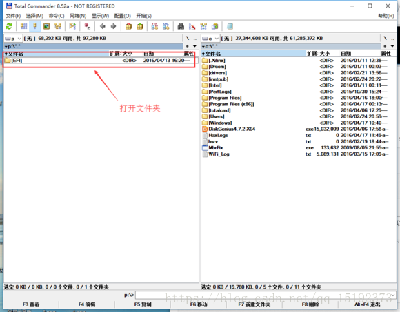Open left panel favorites asterisk button

[188, 46]
